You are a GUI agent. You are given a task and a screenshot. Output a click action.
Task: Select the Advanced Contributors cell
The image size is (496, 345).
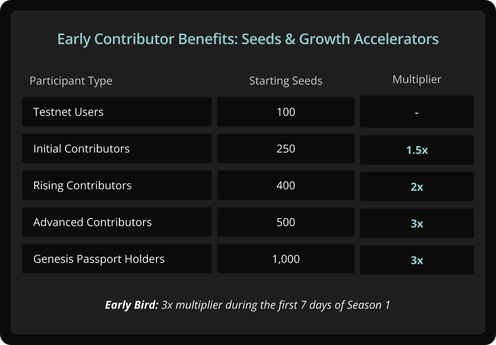coord(117,222)
